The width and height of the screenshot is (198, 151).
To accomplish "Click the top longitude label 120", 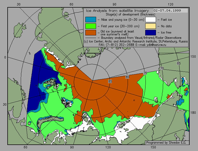I will tap(171, 4).
